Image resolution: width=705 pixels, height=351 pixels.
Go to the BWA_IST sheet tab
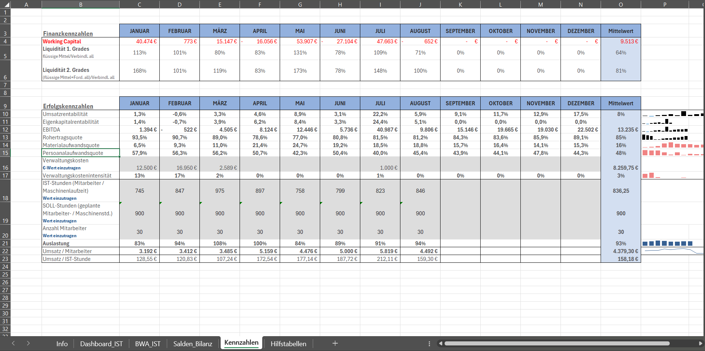[147, 344]
